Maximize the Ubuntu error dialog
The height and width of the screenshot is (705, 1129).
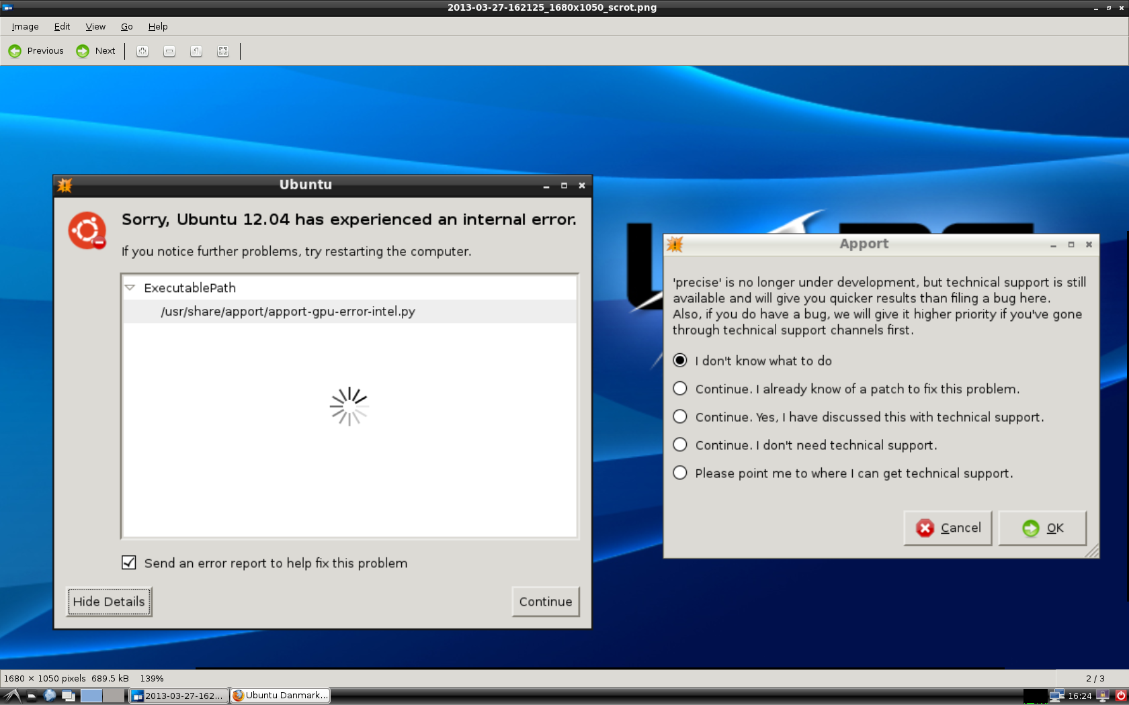click(x=564, y=186)
